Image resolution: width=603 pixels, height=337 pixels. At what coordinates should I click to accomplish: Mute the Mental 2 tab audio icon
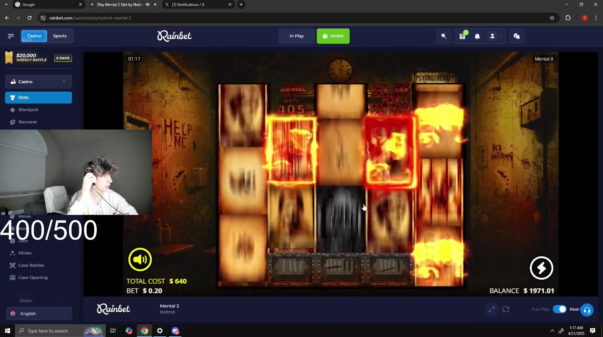(x=148, y=4)
